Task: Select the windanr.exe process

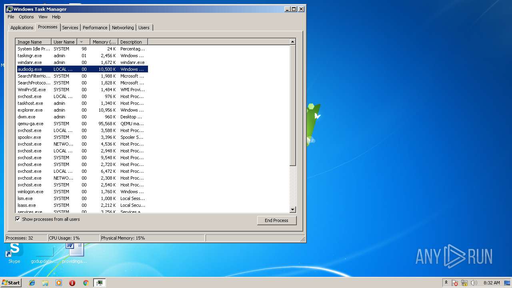Action: (x=82, y=62)
